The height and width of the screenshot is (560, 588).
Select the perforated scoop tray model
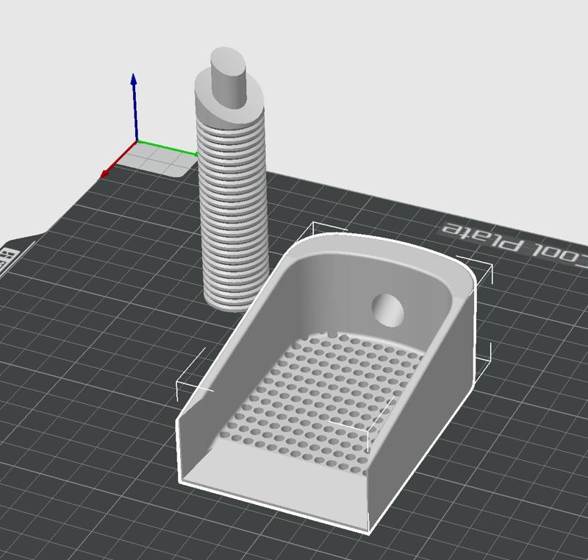pos(326,383)
